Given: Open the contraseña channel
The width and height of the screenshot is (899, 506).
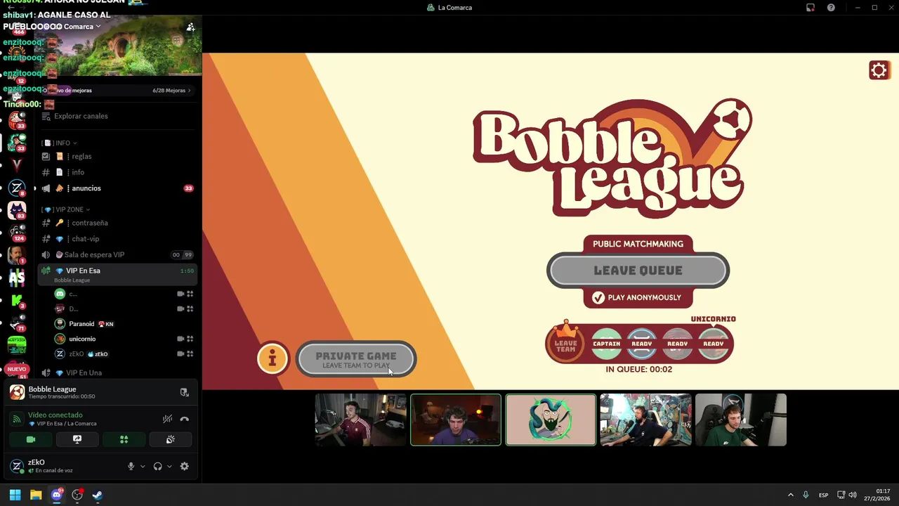Looking at the screenshot, I should point(117,223).
